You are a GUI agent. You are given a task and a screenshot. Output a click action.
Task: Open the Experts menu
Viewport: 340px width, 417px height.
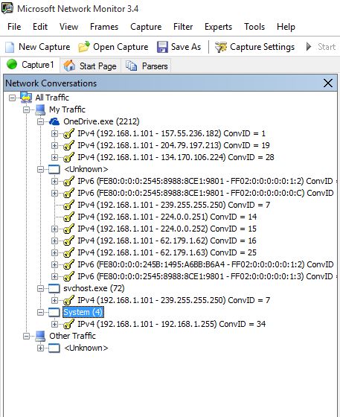tap(218, 27)
